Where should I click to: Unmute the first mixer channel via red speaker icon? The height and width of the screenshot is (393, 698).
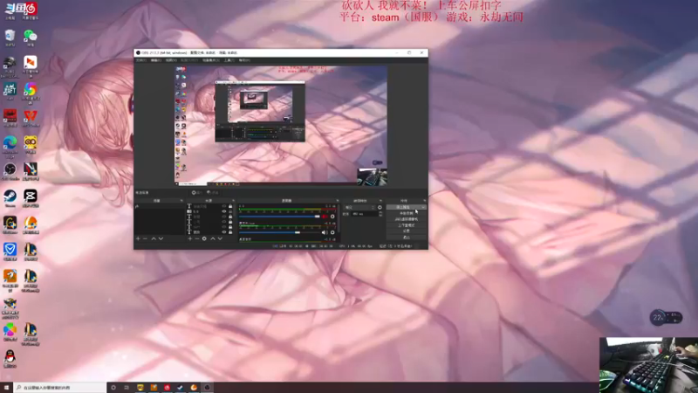[x=325, y=217]
